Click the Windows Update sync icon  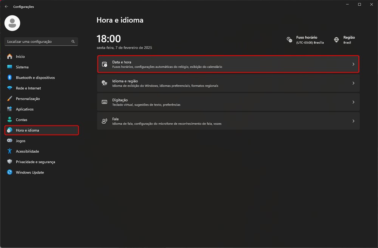[x=10, y=172]
